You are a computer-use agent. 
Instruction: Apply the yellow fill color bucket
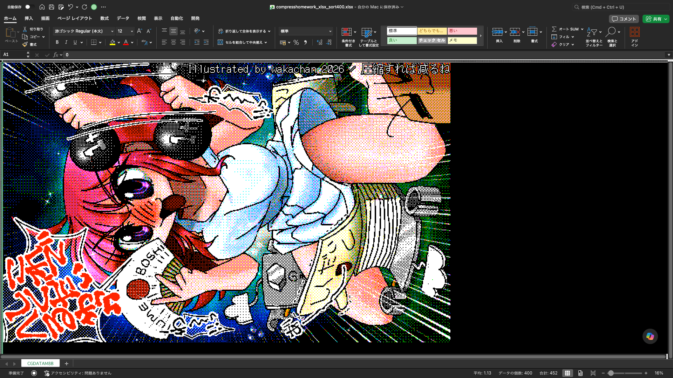[x=113, y=42]
